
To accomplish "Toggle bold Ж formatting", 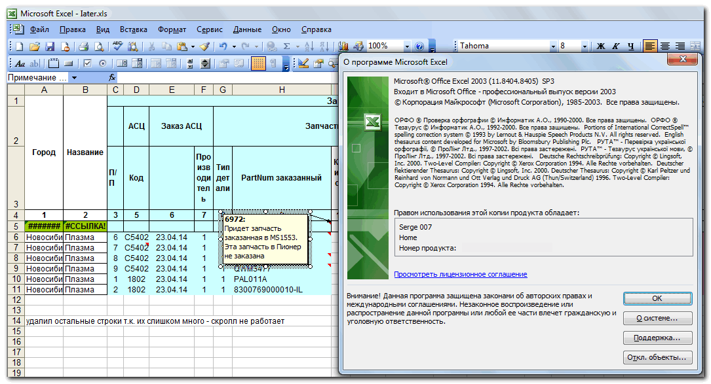I will pos(601,46).
